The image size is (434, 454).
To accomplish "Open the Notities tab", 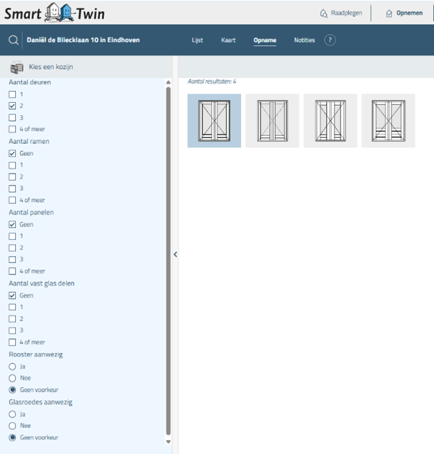I will (304, 40).
